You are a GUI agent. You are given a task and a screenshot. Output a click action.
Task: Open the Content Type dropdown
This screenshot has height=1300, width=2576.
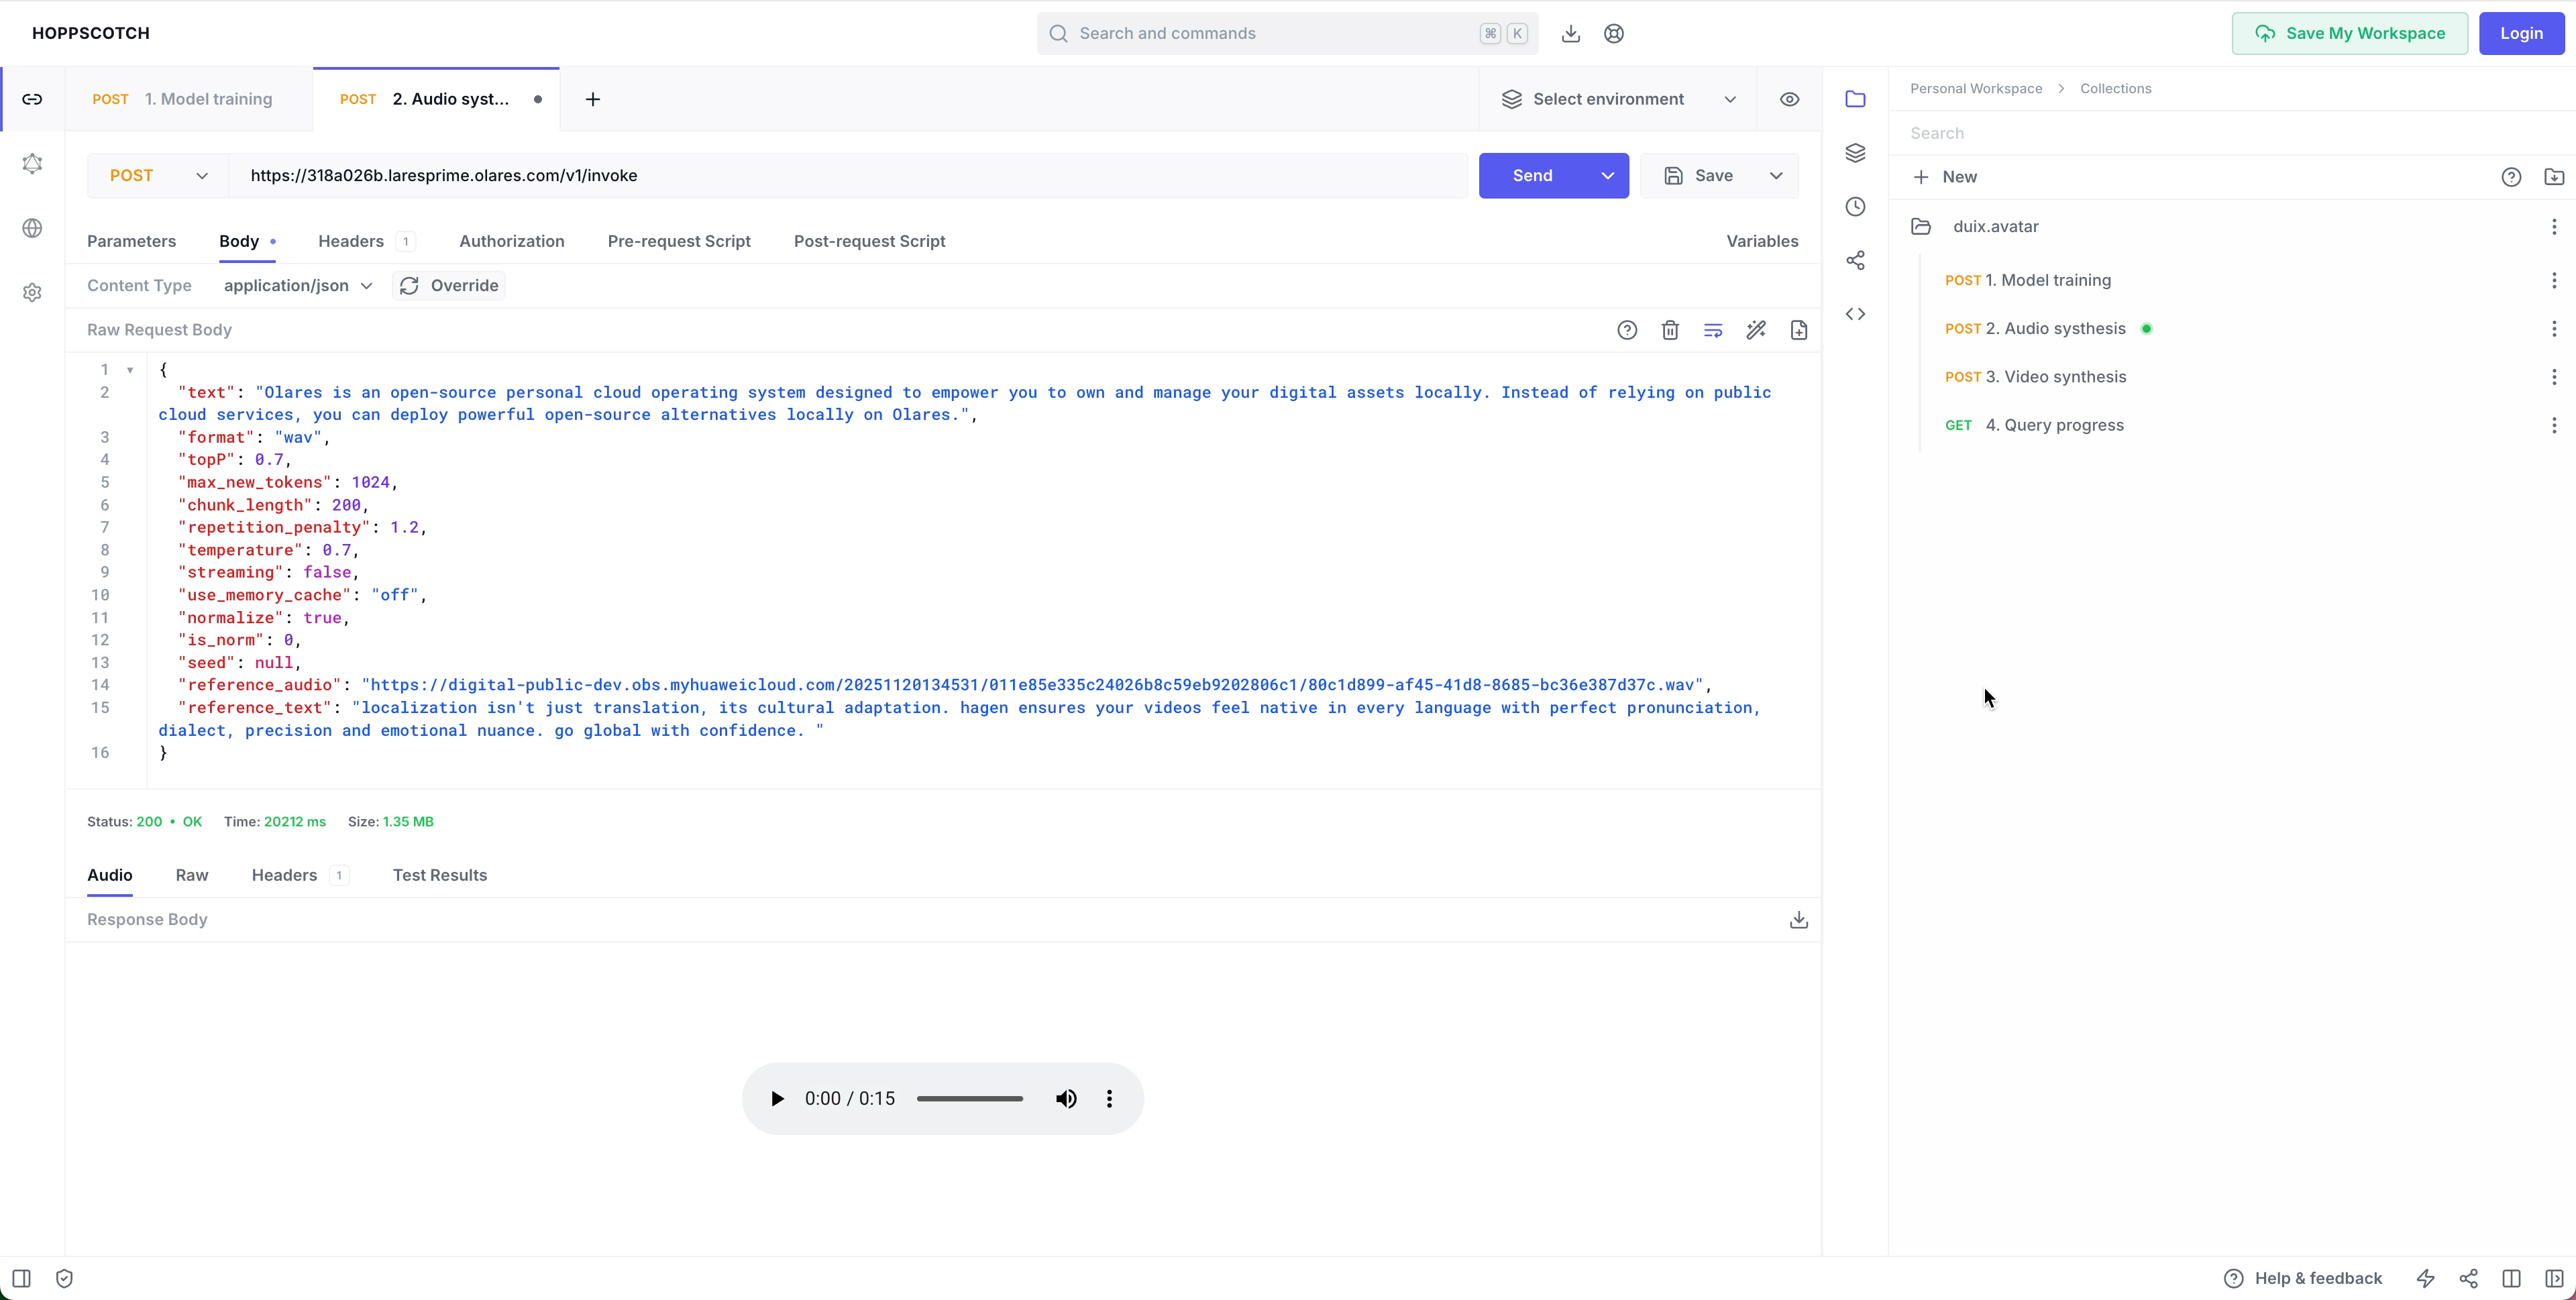coord(296,285)
